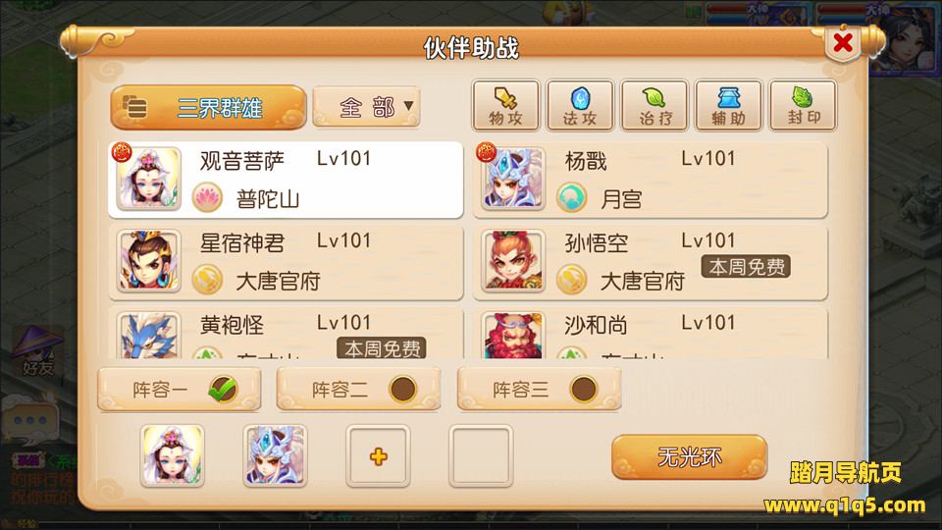Select the 法攻 magic attack filter icon

pyautogui.click(x=580, y=106)
